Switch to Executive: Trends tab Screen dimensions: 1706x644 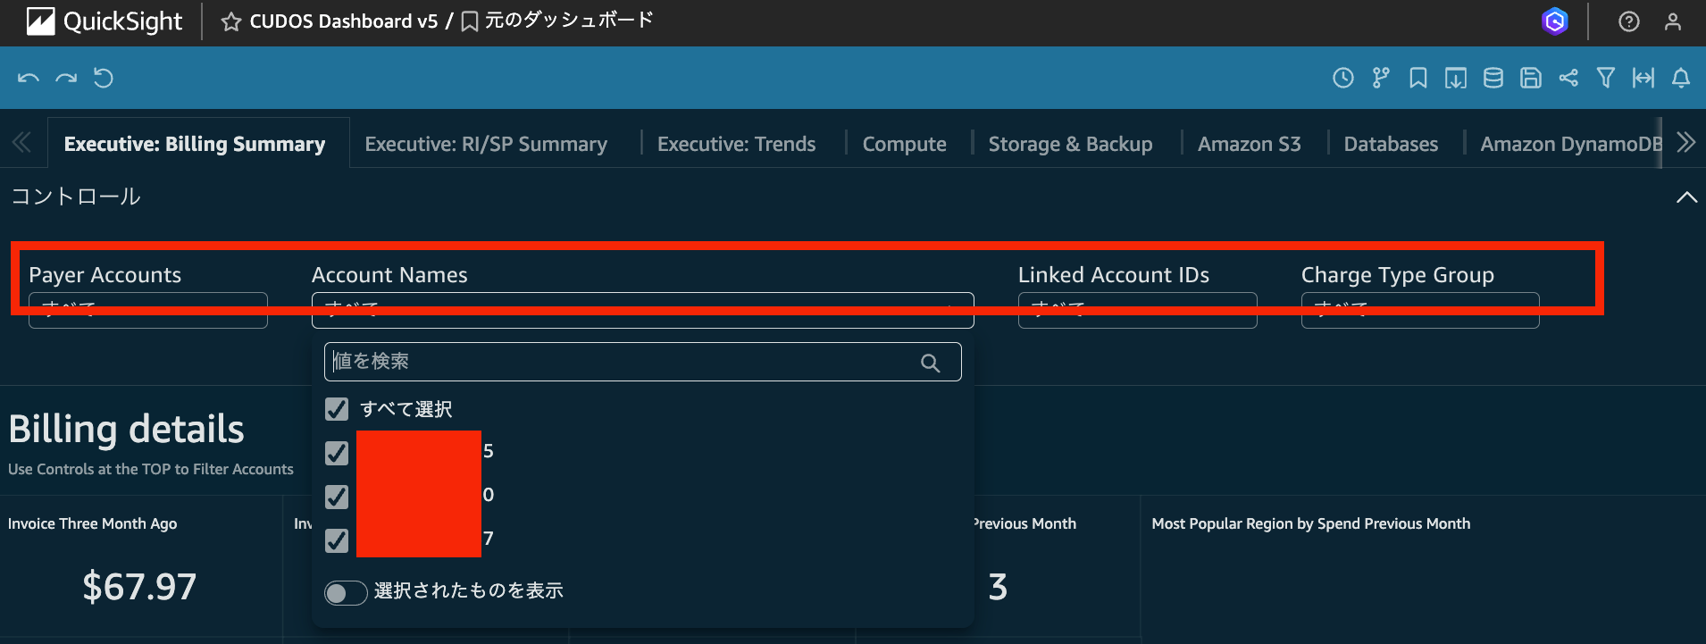[737, 144]
